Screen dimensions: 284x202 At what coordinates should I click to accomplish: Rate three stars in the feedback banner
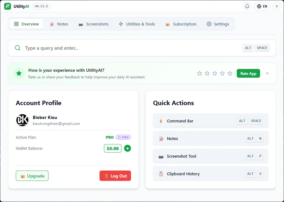[215, 73]
